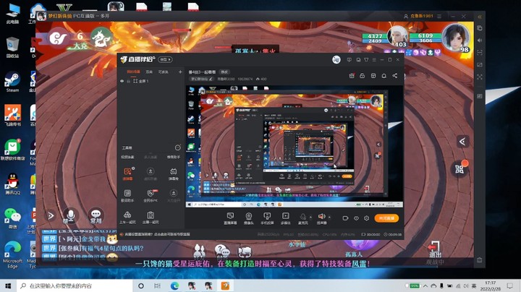The width and height of the screenshot is (521, 292).
Task: Click the emulator screenshot frame icon
Action: [480, 53]
